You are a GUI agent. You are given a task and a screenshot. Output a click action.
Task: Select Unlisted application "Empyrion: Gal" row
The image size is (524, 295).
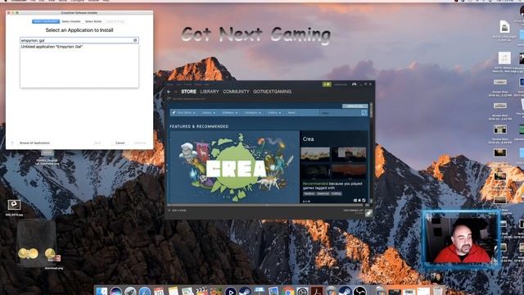79,47
